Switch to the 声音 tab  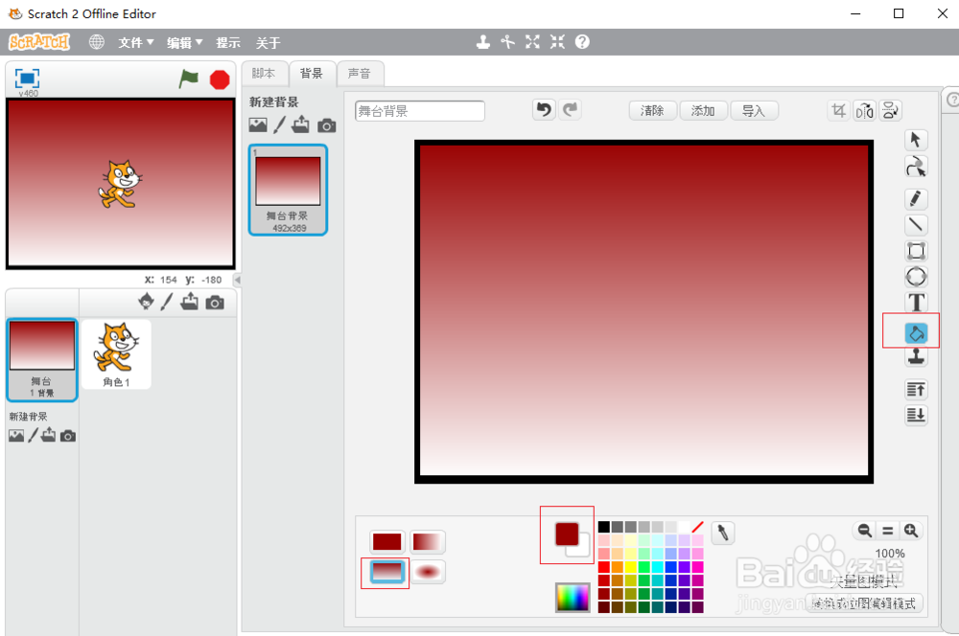point(360,74)
